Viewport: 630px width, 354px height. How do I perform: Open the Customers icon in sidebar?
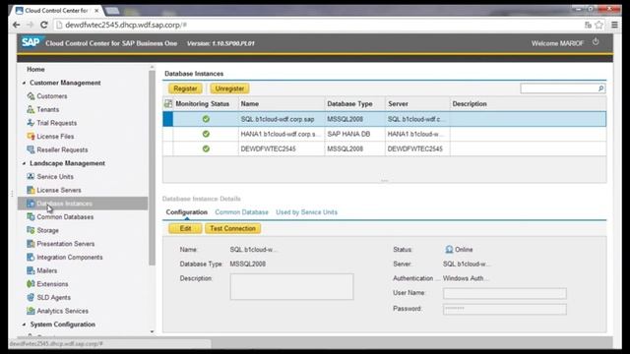pos(31,96)
